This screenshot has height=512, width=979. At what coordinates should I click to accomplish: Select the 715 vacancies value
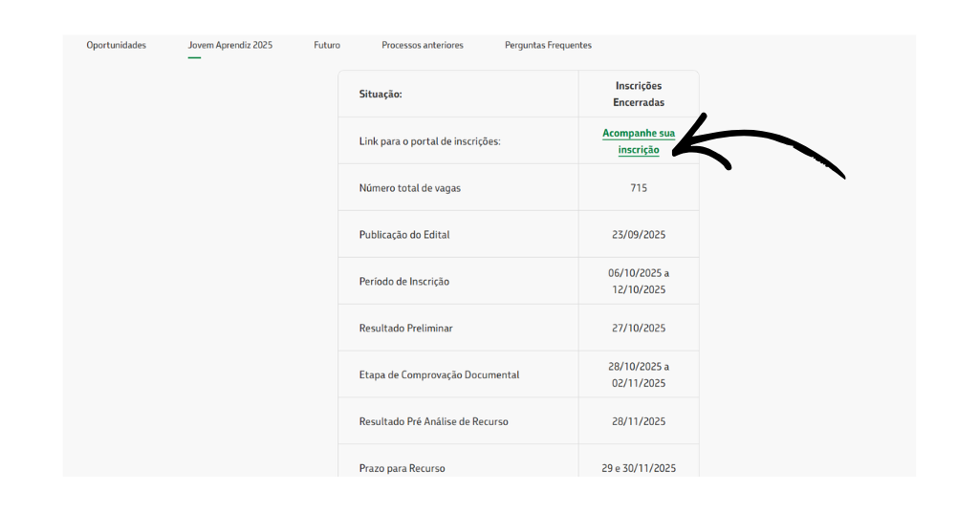pyautogui.click(x=638, y=188)
